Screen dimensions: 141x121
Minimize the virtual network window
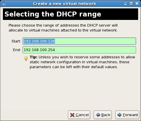[x=125, y=4]
